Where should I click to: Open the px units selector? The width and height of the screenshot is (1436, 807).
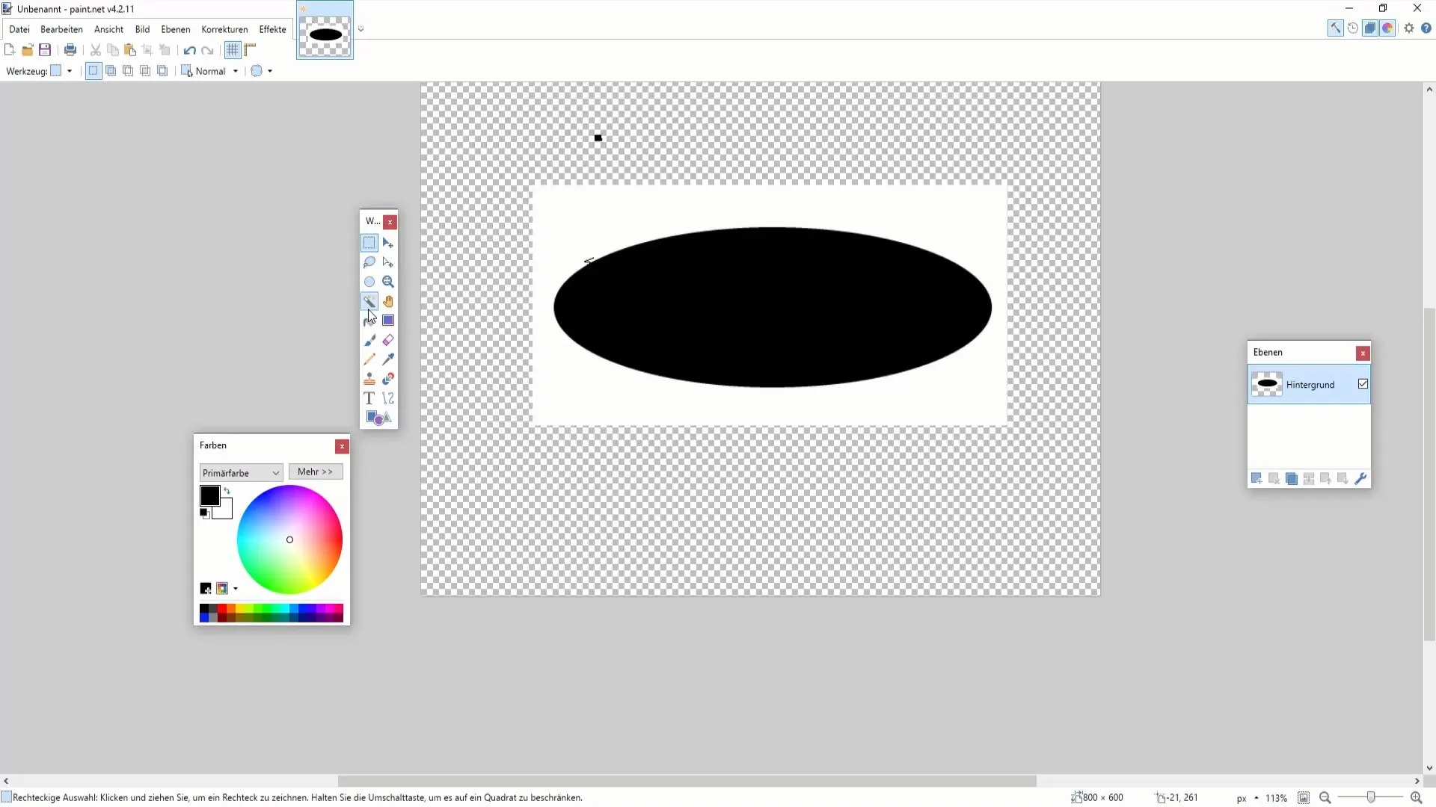point(1246,798)
